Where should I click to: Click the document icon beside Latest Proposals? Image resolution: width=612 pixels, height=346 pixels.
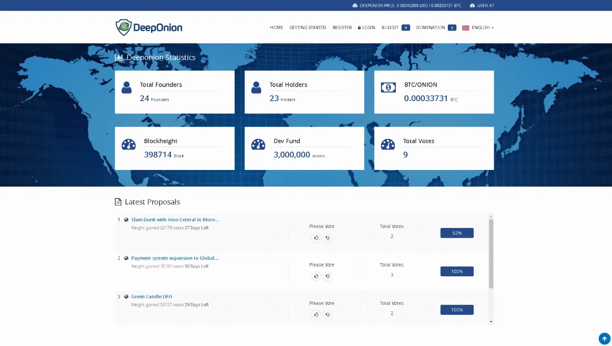click(118, 202)
